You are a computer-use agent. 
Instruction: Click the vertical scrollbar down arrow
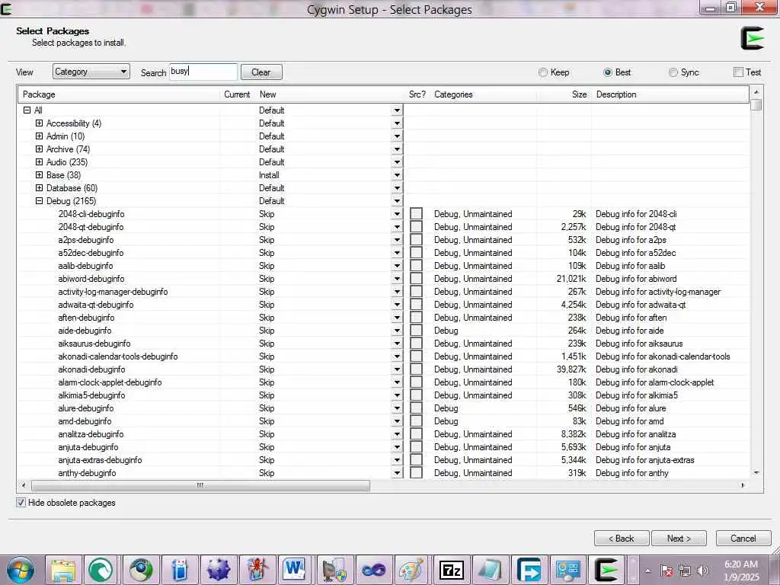coord(756,472)
